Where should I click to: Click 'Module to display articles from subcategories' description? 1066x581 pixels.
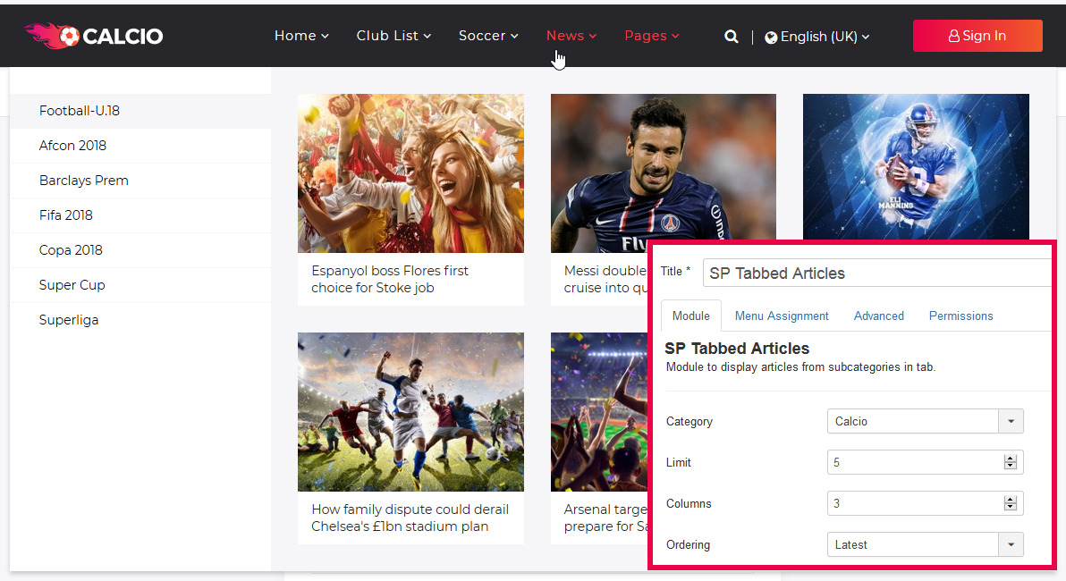[x=801, y=367]
